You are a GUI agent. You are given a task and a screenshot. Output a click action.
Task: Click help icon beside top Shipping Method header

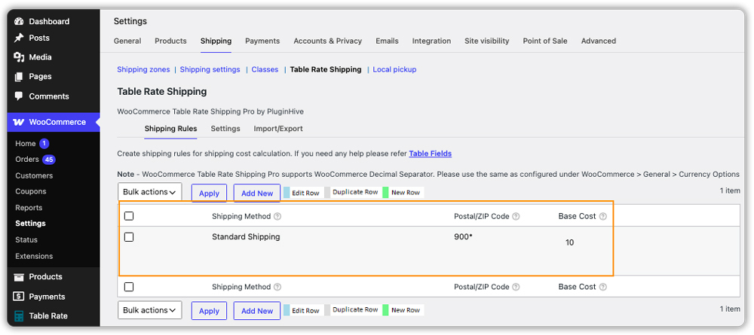pos(277,217)
